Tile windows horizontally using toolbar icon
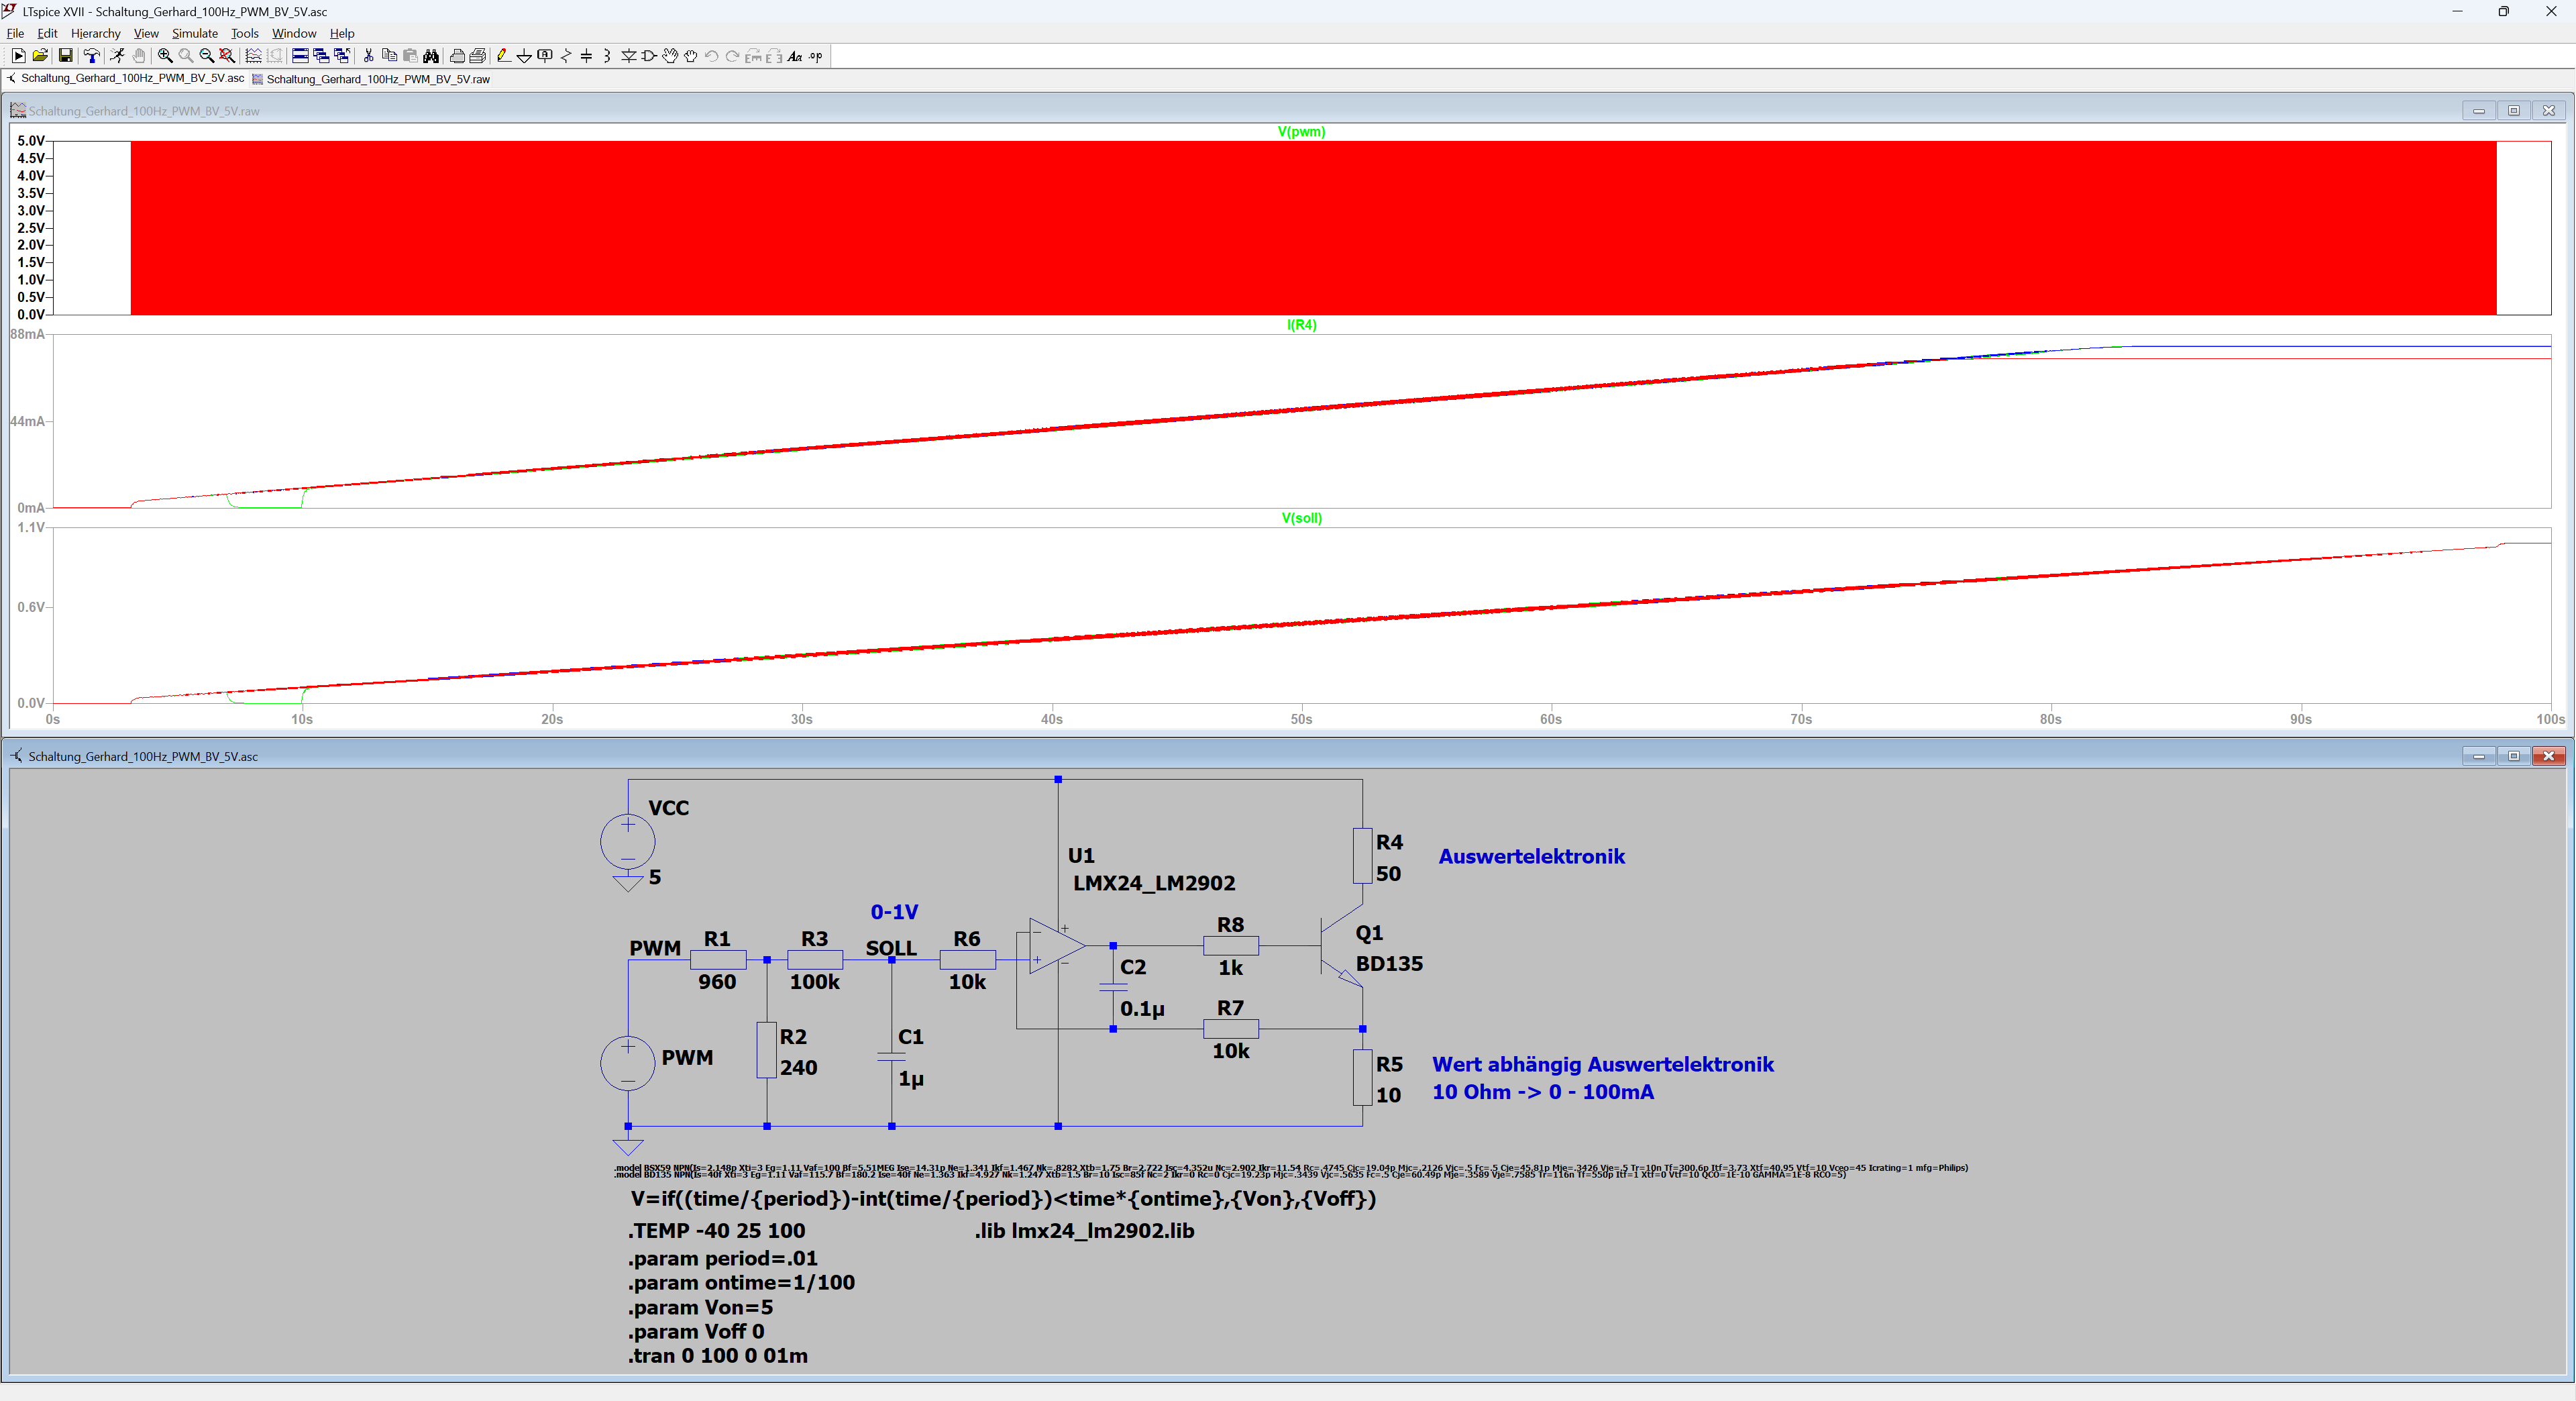The height and width of the screenshot is (1401, 2576). (x=300, y=56)
